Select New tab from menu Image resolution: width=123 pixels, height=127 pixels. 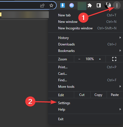85,15
